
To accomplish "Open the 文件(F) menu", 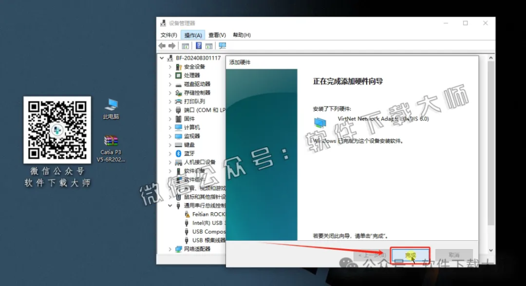I will (x=168, y=35).
